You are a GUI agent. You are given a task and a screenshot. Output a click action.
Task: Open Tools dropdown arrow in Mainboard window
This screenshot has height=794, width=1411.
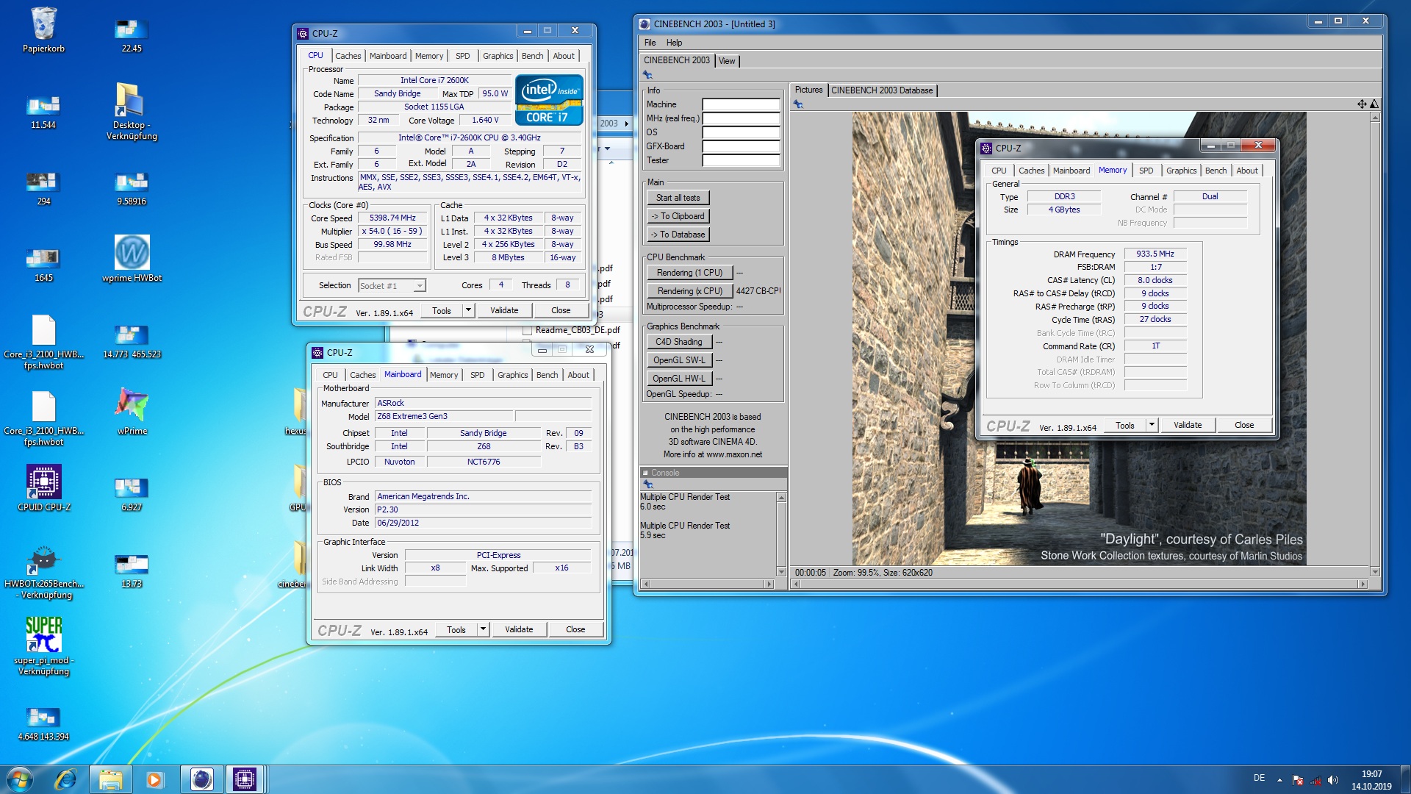pyautogui.click(x=483, y=629)
